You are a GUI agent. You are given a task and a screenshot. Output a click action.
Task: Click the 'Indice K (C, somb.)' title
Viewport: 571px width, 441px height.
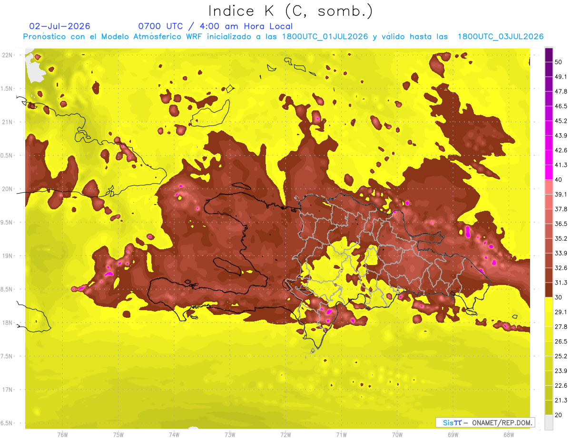[290, 11]
